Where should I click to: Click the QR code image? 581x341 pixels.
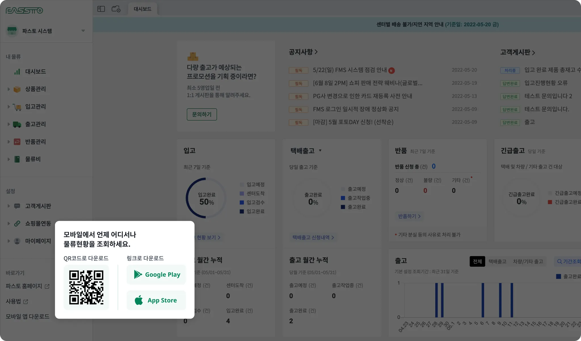pos(86,287)
